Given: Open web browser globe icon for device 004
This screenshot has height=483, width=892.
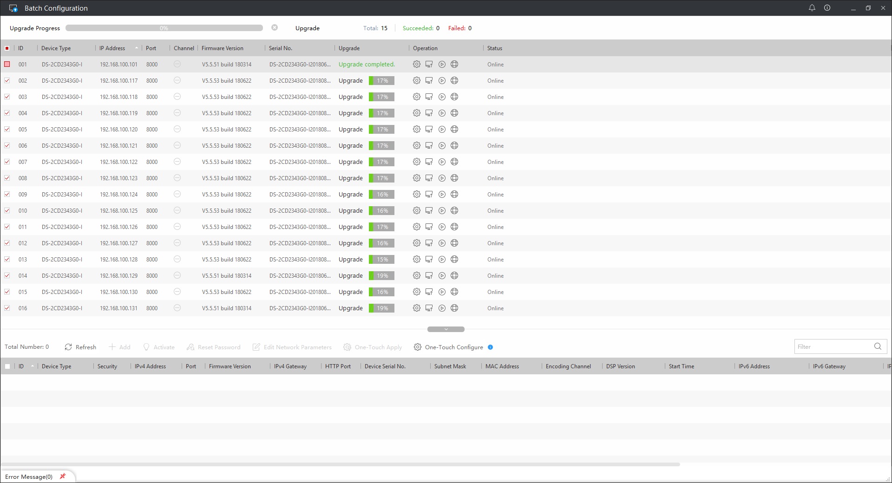Looking at the screenshot, I should (454, 113).
